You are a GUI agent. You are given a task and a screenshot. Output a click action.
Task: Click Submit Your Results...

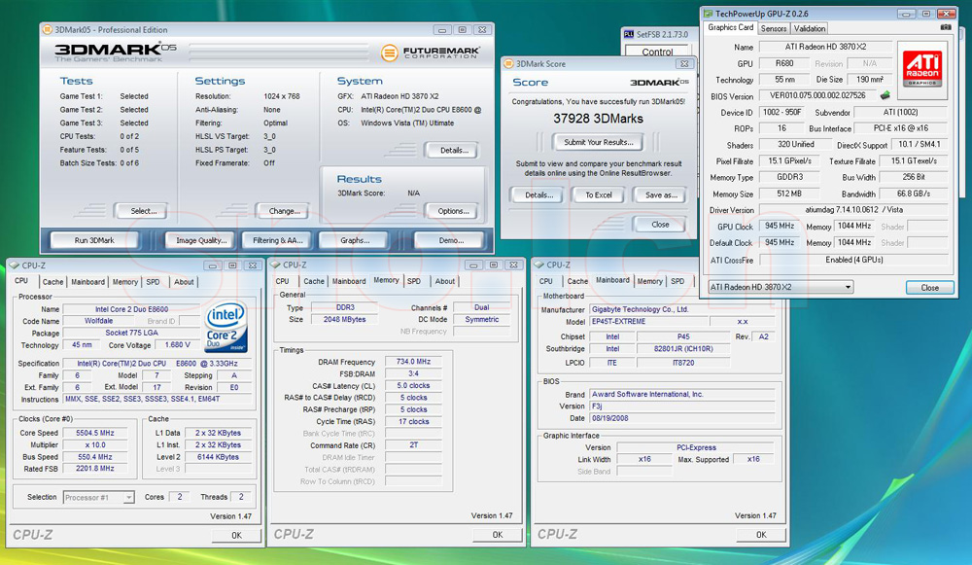[x=598, y=143]
